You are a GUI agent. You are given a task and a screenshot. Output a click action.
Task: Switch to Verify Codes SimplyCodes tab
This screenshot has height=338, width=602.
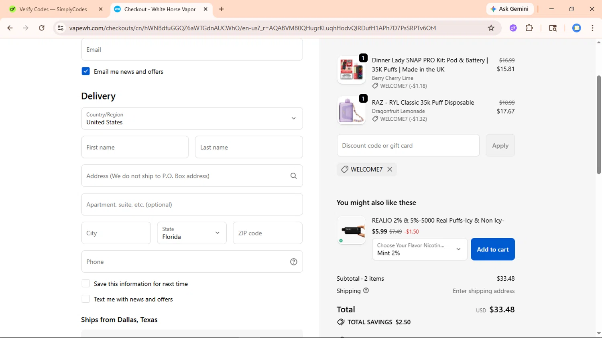55,9
